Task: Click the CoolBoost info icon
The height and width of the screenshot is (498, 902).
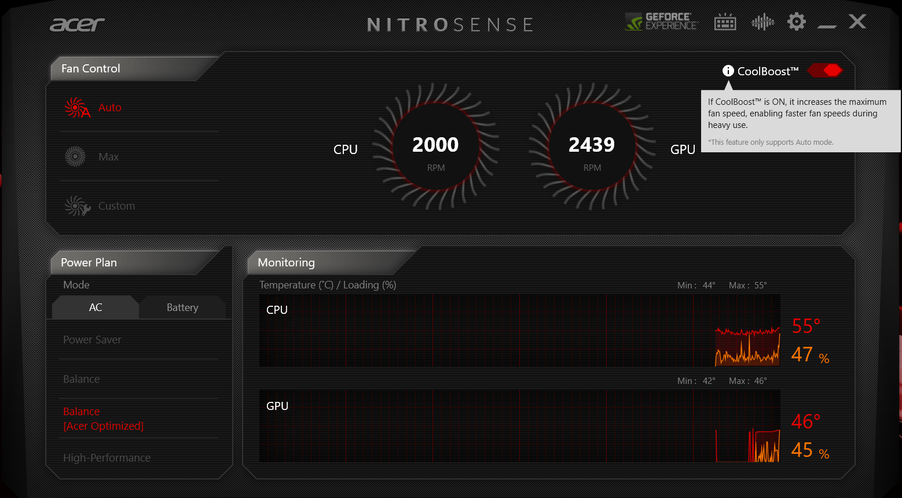Action: [x=728, y=71]
